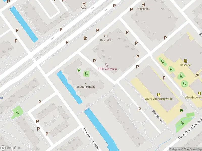Click the ALDI shopping cart icon
This screenshot has height=151, width=202.
(84, 4)
